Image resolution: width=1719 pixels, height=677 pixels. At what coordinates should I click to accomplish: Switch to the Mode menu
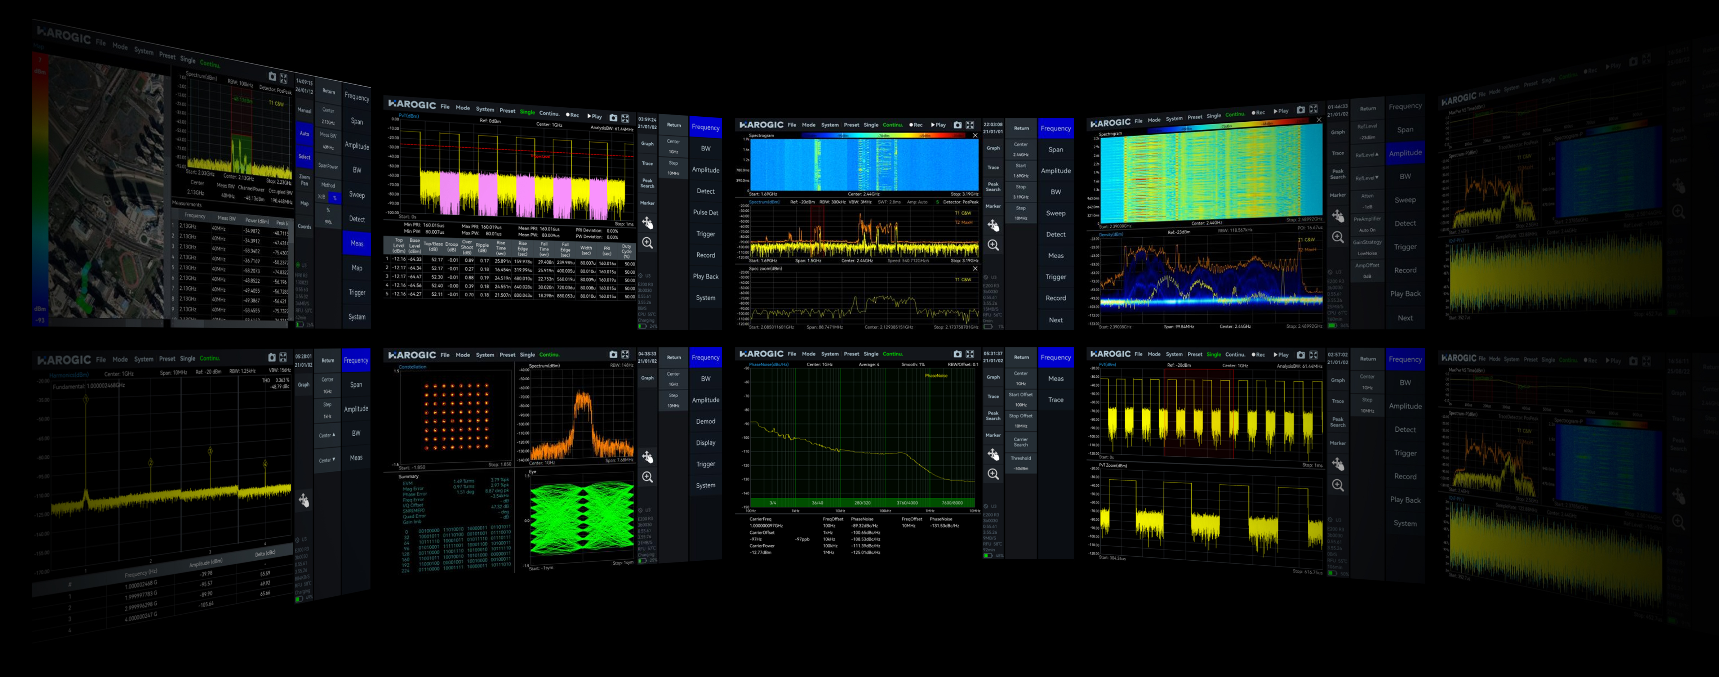[x=809, y=125]
